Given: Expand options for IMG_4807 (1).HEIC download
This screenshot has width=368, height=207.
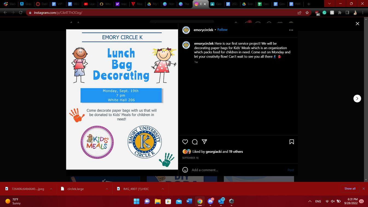Looking at the screenshot, I should point(163,189).
